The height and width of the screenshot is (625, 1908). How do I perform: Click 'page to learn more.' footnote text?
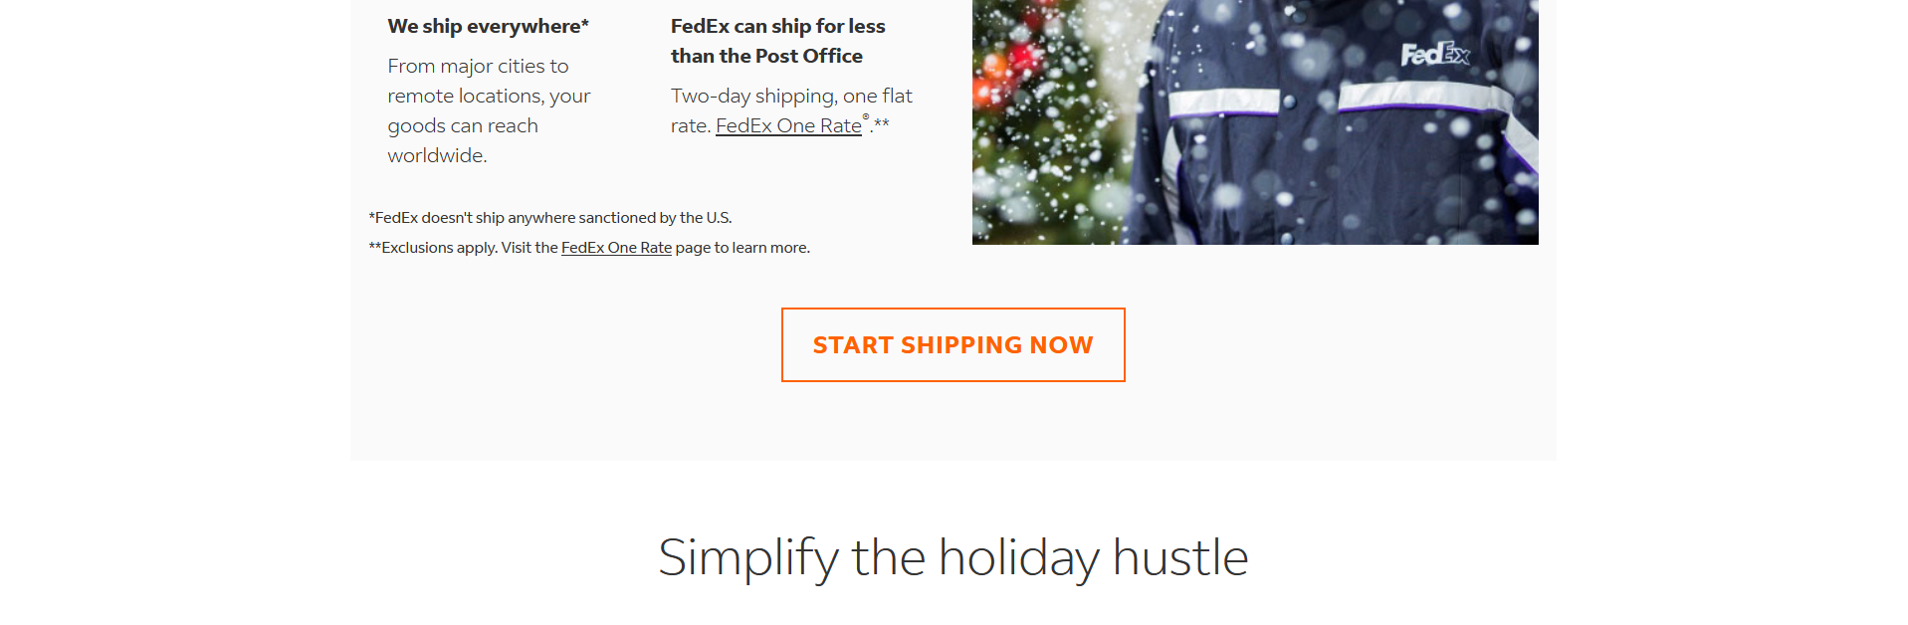pos(742,248)
